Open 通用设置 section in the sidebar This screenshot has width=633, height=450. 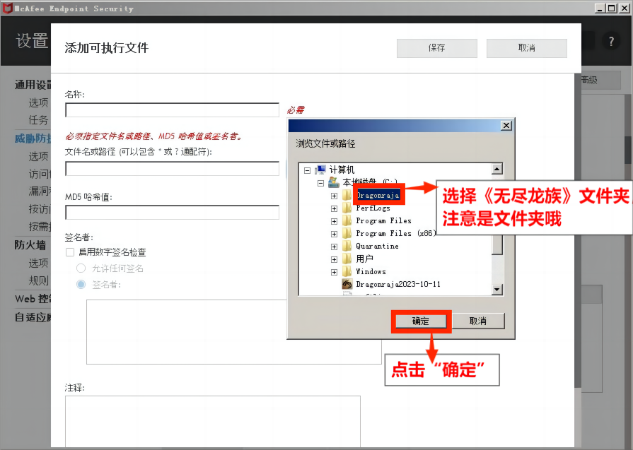pyautogui.click(x=33, y=85)
